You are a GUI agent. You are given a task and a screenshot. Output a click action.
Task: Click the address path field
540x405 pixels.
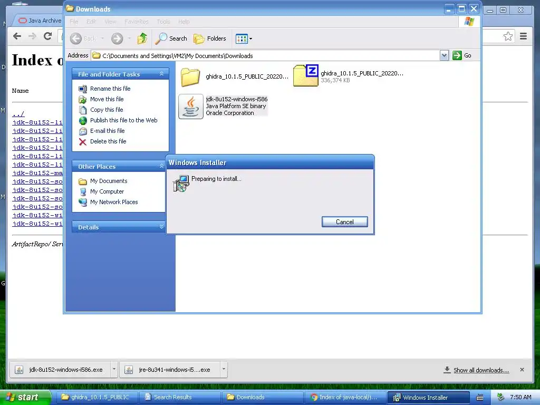coord(265,55)
